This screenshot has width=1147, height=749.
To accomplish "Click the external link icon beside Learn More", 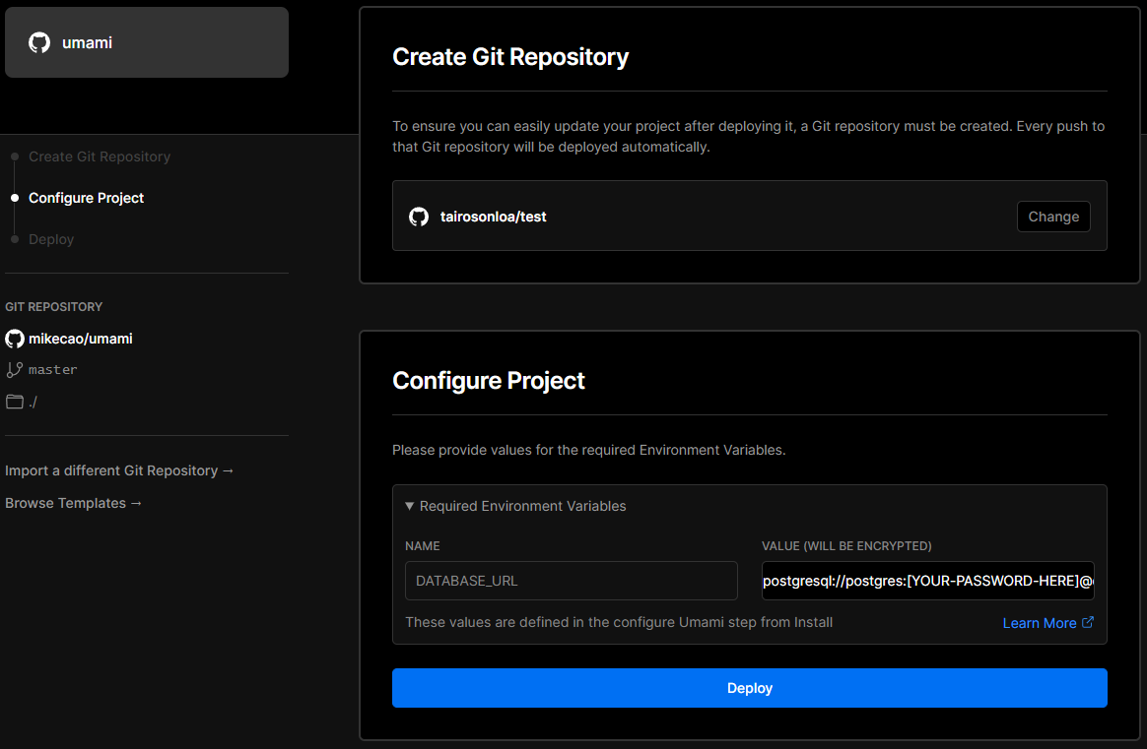I will [1087, 622].
